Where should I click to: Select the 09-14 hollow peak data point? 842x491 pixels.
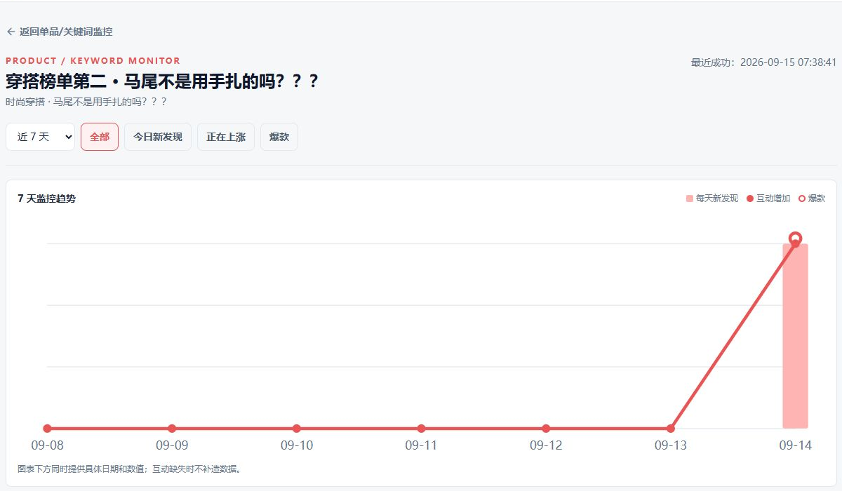(795, 239)
